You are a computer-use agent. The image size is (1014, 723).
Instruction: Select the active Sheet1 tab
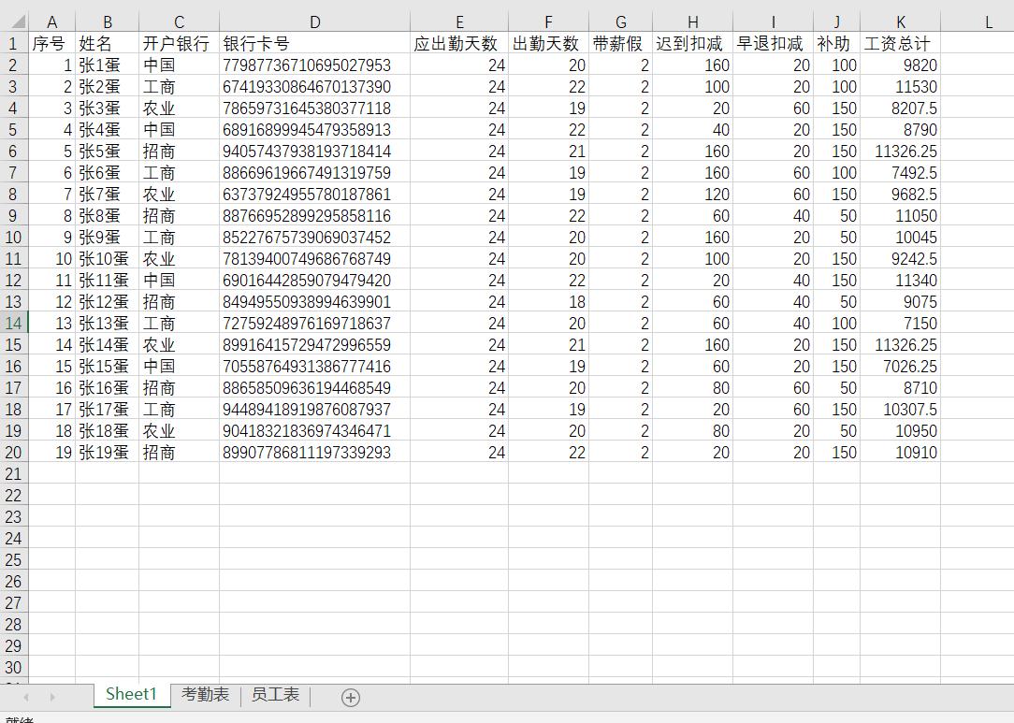coord(130,696)
